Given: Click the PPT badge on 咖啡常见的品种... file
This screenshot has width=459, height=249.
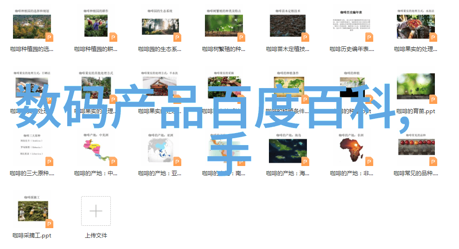Looking at the screenshot, I should click(x=433, y=161).
